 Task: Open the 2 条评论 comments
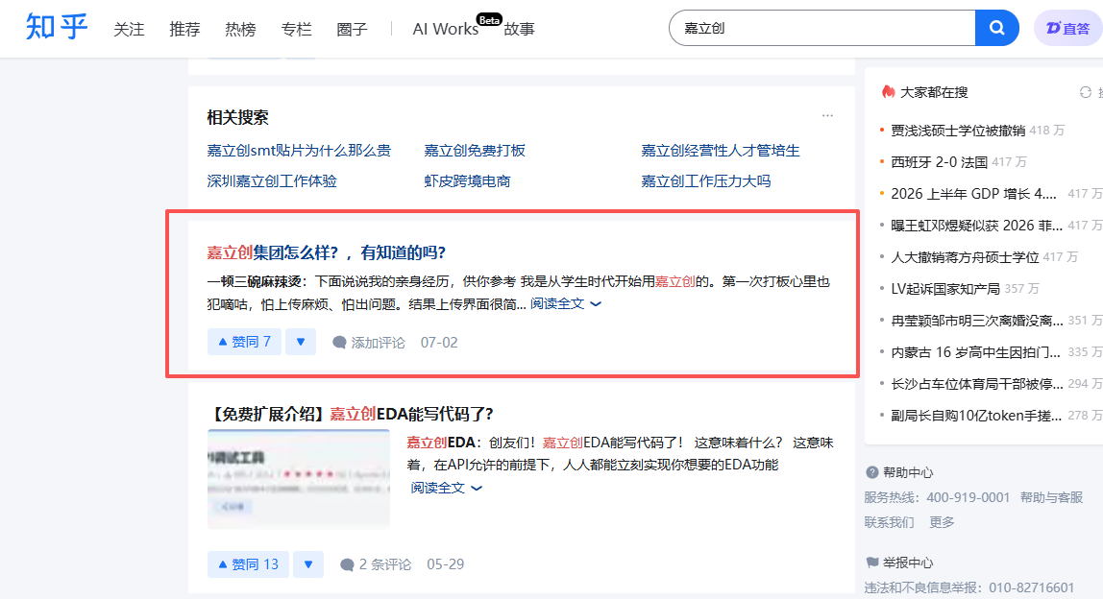point(376,564)
